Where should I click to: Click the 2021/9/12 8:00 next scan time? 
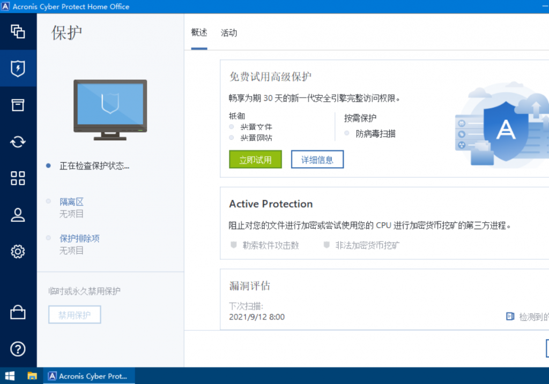257,317
